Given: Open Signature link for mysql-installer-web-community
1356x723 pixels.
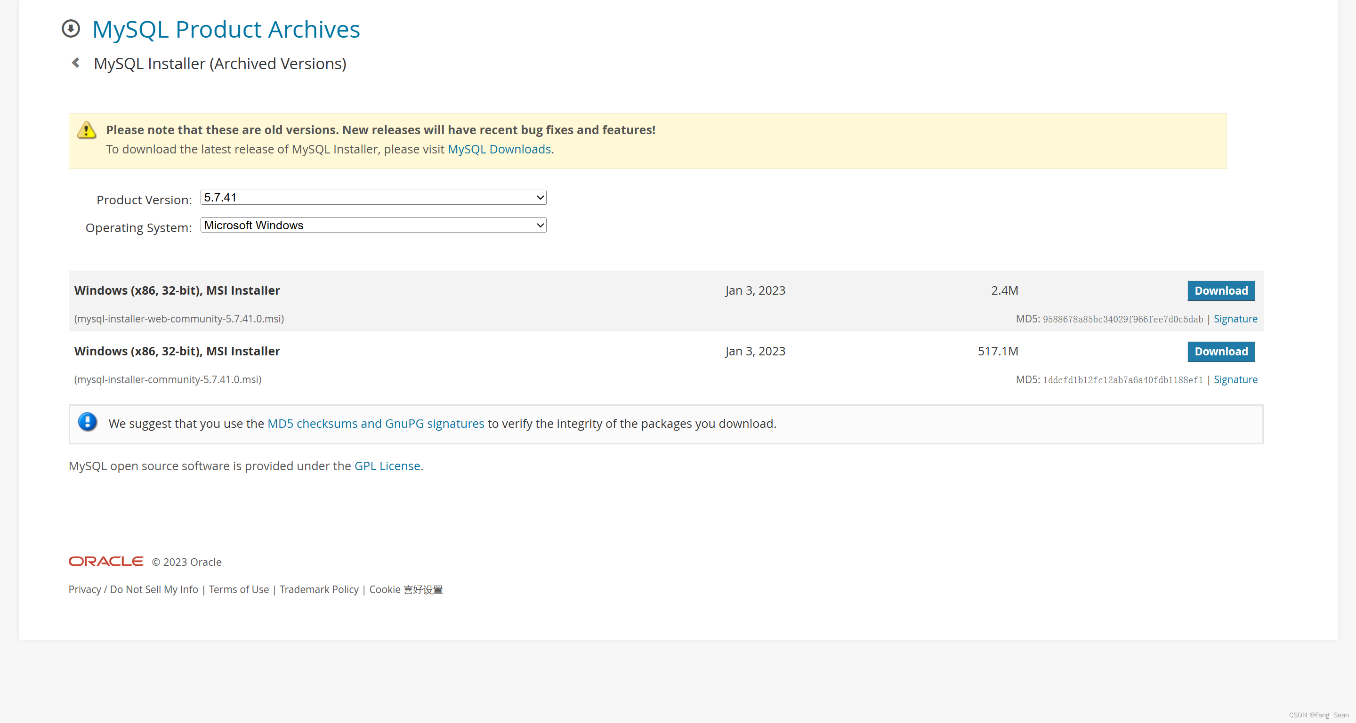Looking at the screenshot, I should point(1235,319).
